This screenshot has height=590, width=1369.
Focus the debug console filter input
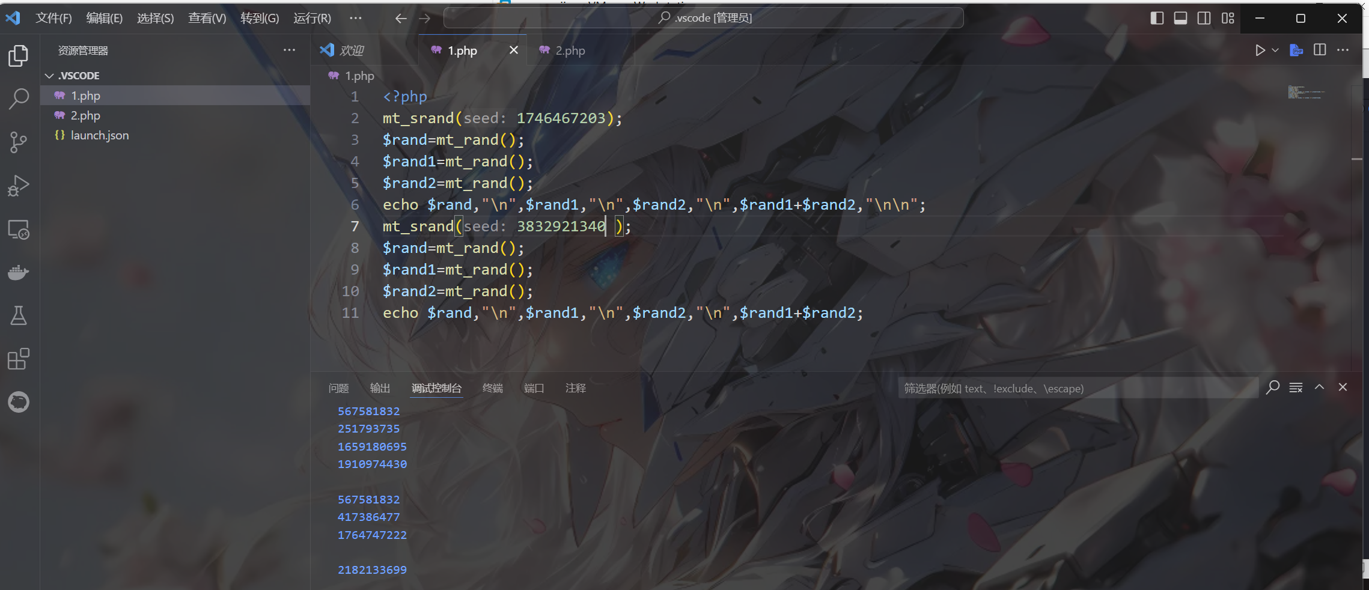tap(1078, 388)
